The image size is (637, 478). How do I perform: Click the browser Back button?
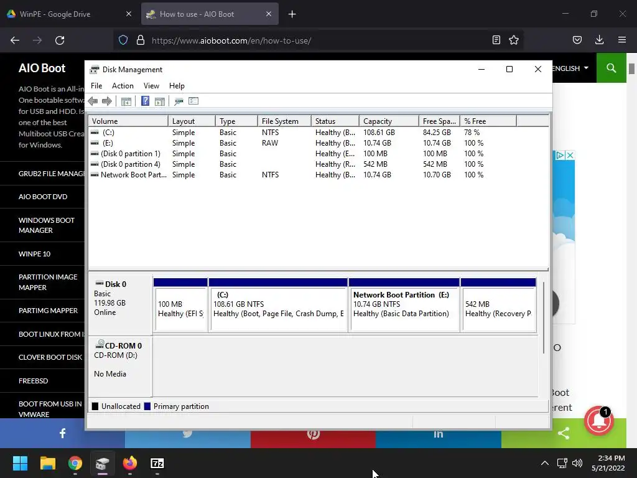[x=15, y=40]
